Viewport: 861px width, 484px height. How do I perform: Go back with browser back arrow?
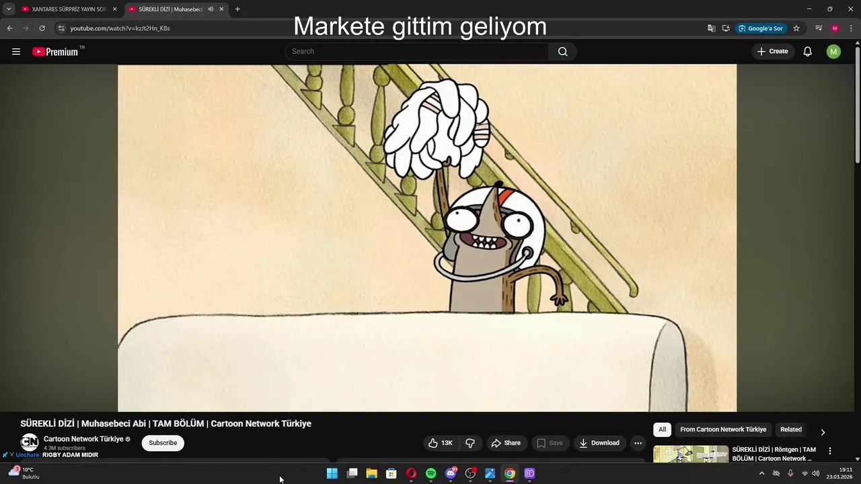tap(9, 28)
